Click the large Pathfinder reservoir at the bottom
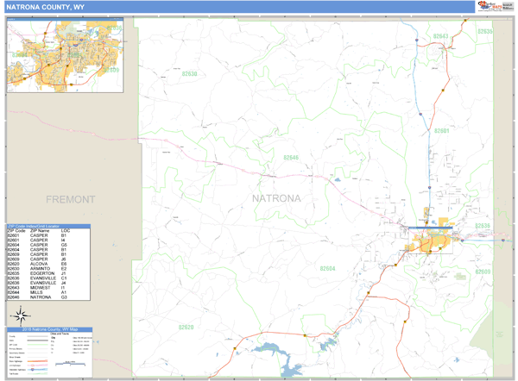Screen dimensions: 518x381 (x=276, y=358)
